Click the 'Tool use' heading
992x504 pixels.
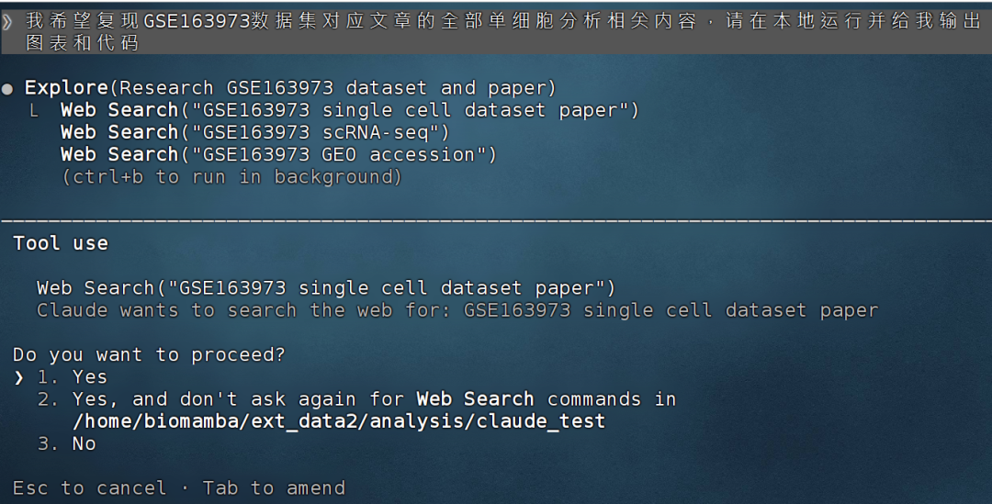click(x=61, y=243)
